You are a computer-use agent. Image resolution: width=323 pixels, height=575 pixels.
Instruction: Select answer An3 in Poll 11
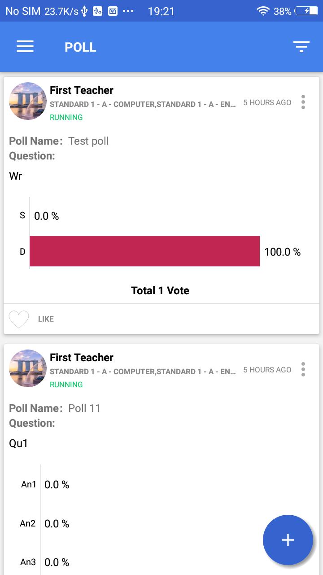[28, 562]
